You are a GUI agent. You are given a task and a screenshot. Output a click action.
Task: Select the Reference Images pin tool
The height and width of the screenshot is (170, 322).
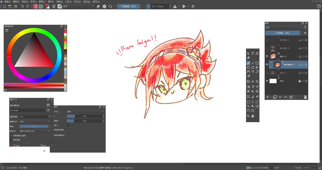point(257,96)
